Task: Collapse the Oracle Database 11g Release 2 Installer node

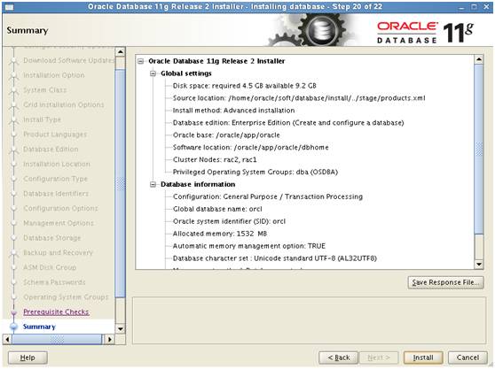Action: 141,61
